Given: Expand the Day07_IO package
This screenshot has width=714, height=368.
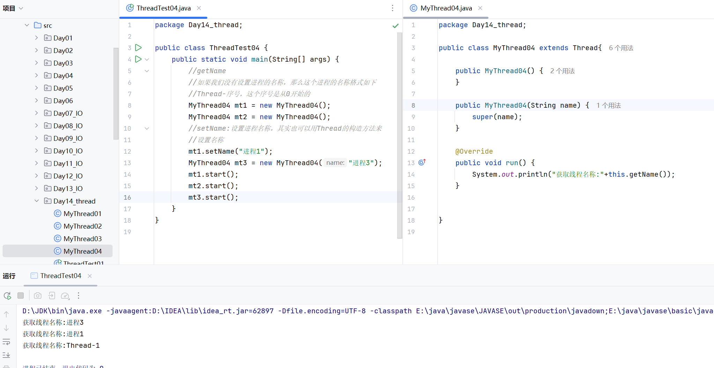Looking at the screenshot, I should pyautogui.click(x=37, y=113).
